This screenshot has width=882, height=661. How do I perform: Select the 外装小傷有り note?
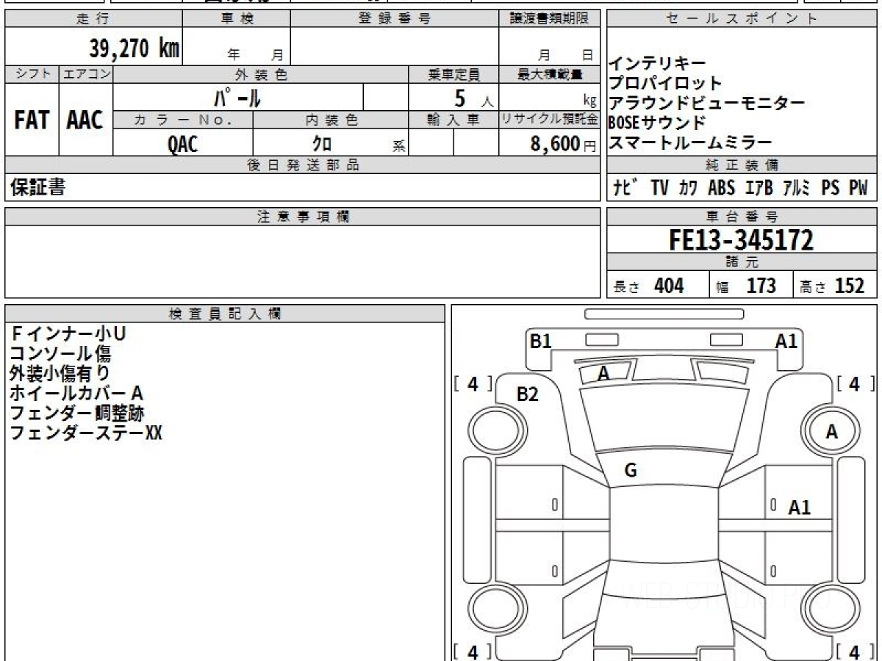pos(60,374)
